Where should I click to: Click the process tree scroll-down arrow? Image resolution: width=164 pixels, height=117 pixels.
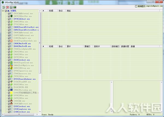tap(40, 112)
